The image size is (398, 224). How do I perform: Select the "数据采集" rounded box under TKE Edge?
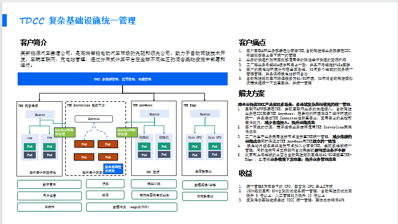point(205,185)
